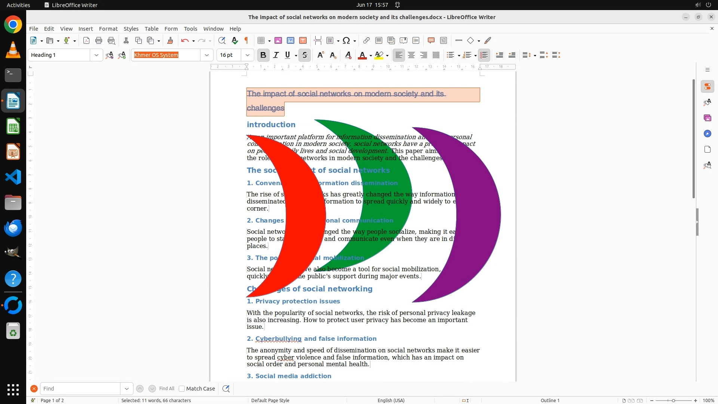The width and height of the screenshot is (718, 404).
Task: Click the Find All button
Action: [166, 389]
